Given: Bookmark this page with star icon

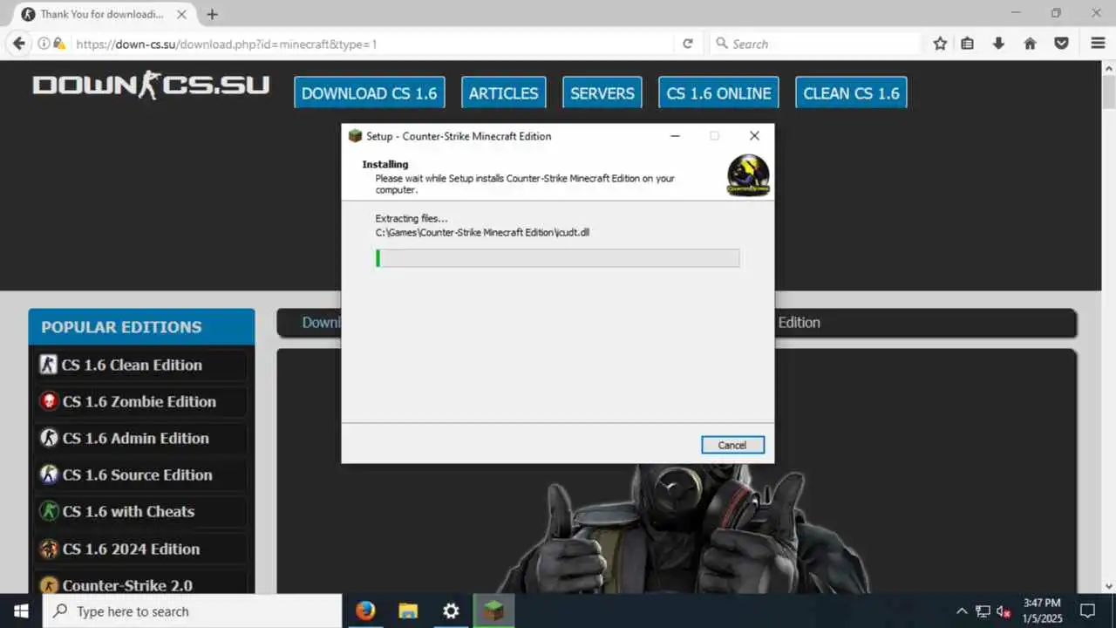Looking at the screenshot, I should click(940, 44).
